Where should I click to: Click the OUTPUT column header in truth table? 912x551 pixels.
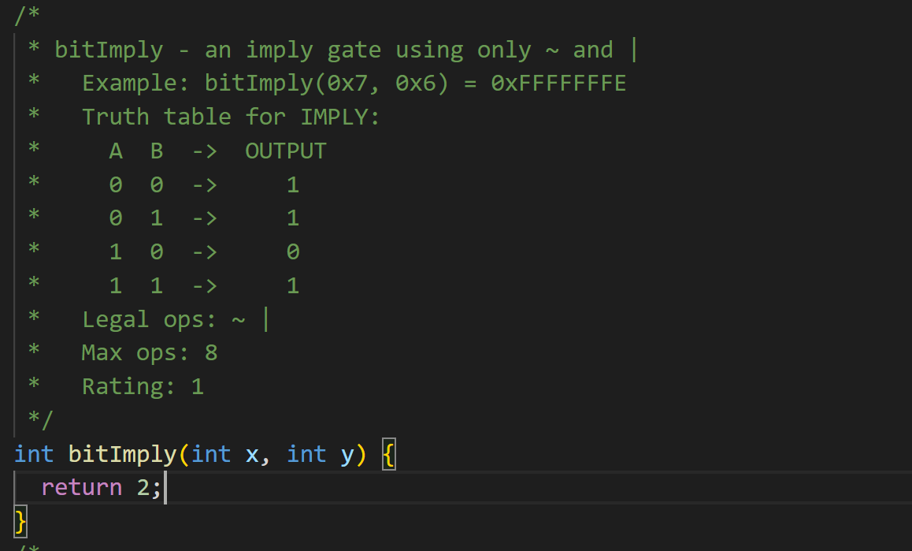coord(286,151)
